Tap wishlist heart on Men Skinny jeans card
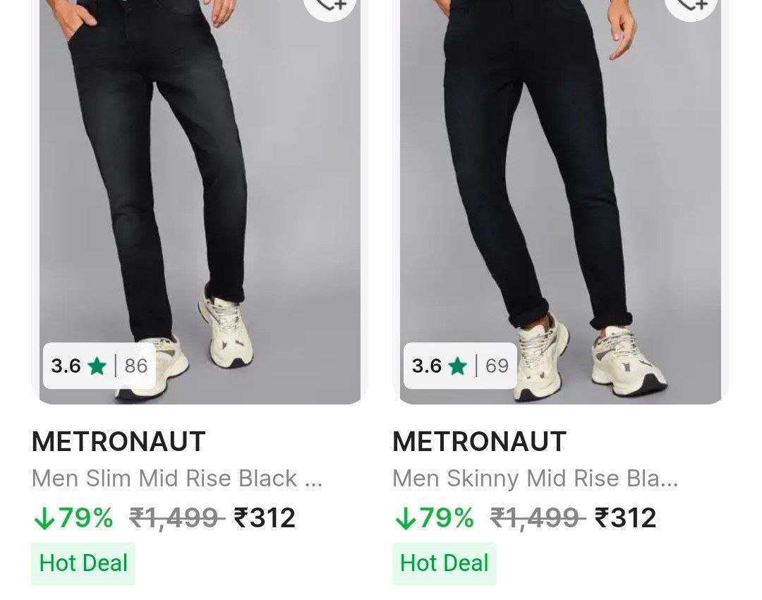This screenshot has height=600, width=762. pos(691,7)
